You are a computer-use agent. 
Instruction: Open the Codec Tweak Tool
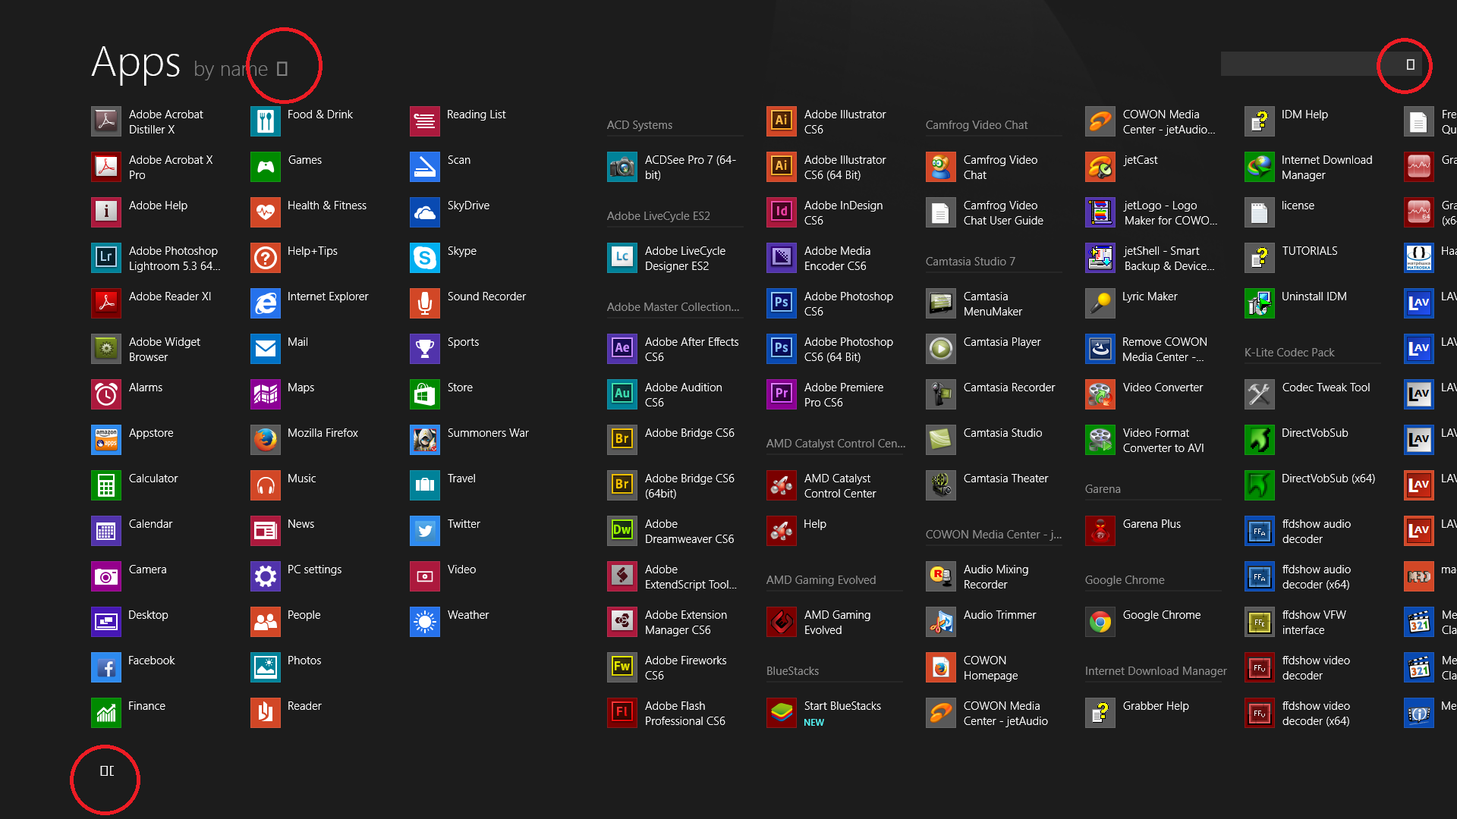tap(1259, 394)
